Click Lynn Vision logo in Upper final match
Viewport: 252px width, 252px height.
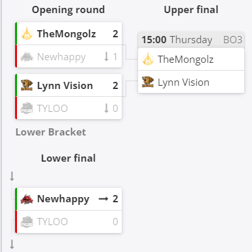click(x=148, y=82)
